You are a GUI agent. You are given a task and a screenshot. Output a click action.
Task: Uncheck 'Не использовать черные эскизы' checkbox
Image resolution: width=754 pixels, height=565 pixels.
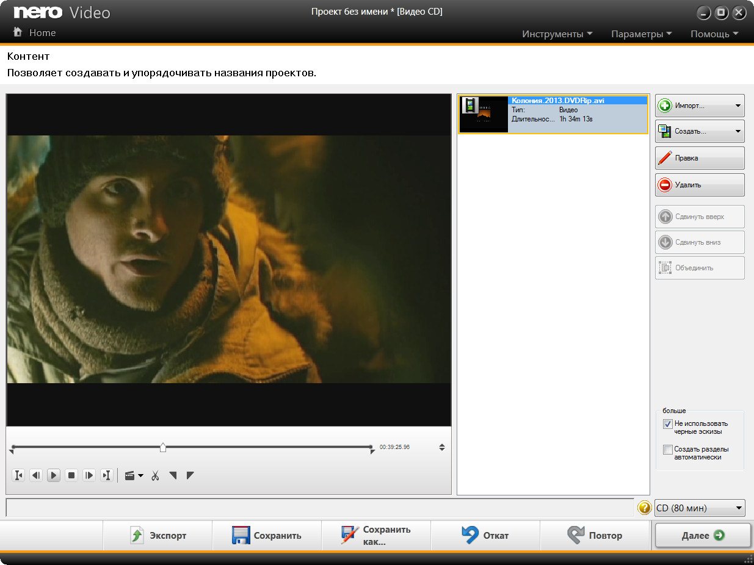[667, 424]
